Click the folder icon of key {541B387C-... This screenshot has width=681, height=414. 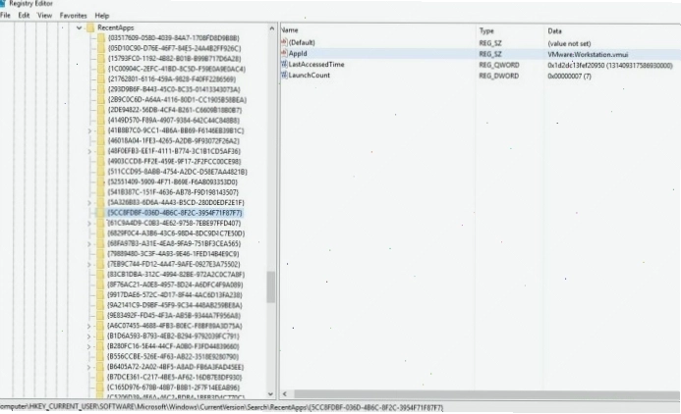tap(101, 192)
